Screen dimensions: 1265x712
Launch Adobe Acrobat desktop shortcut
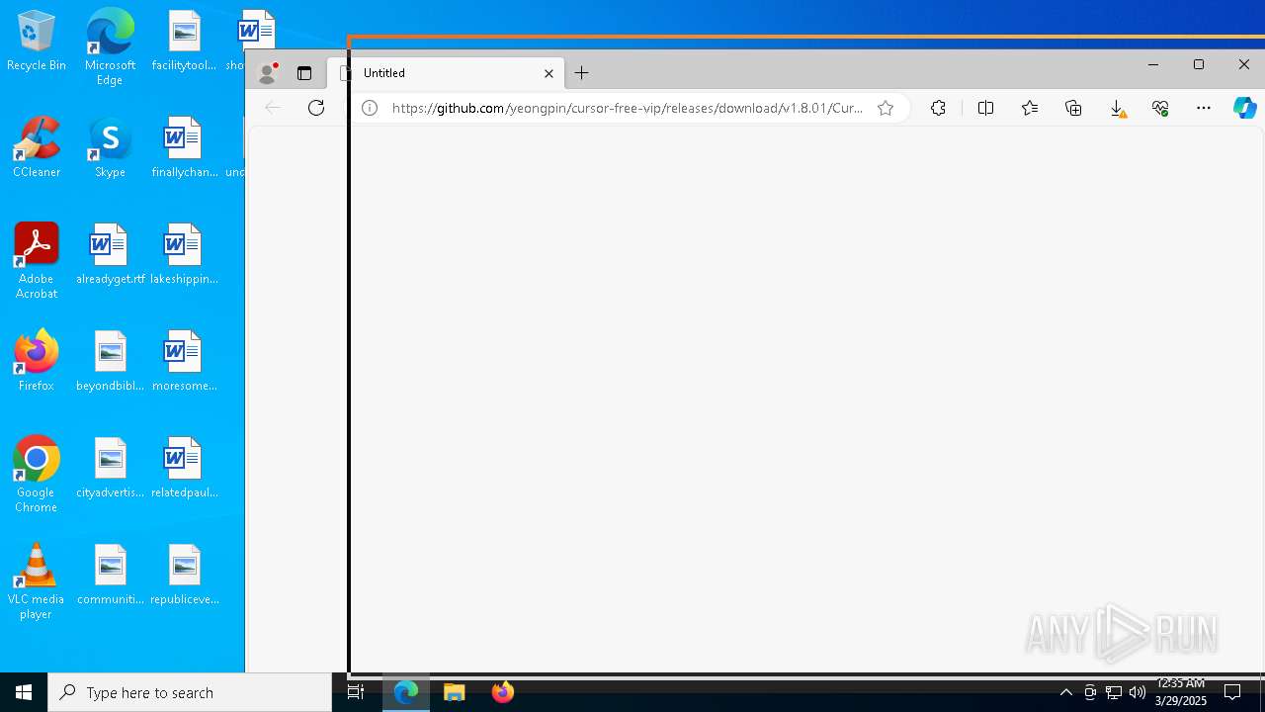click(37, 261)
